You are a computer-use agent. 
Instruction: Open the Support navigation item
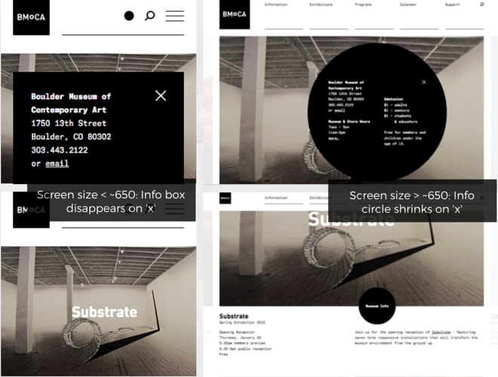[x=452, y=5]
